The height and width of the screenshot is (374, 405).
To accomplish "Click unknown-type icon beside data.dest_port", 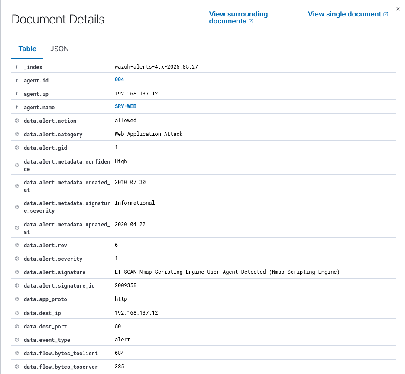I will coord(17,327).
